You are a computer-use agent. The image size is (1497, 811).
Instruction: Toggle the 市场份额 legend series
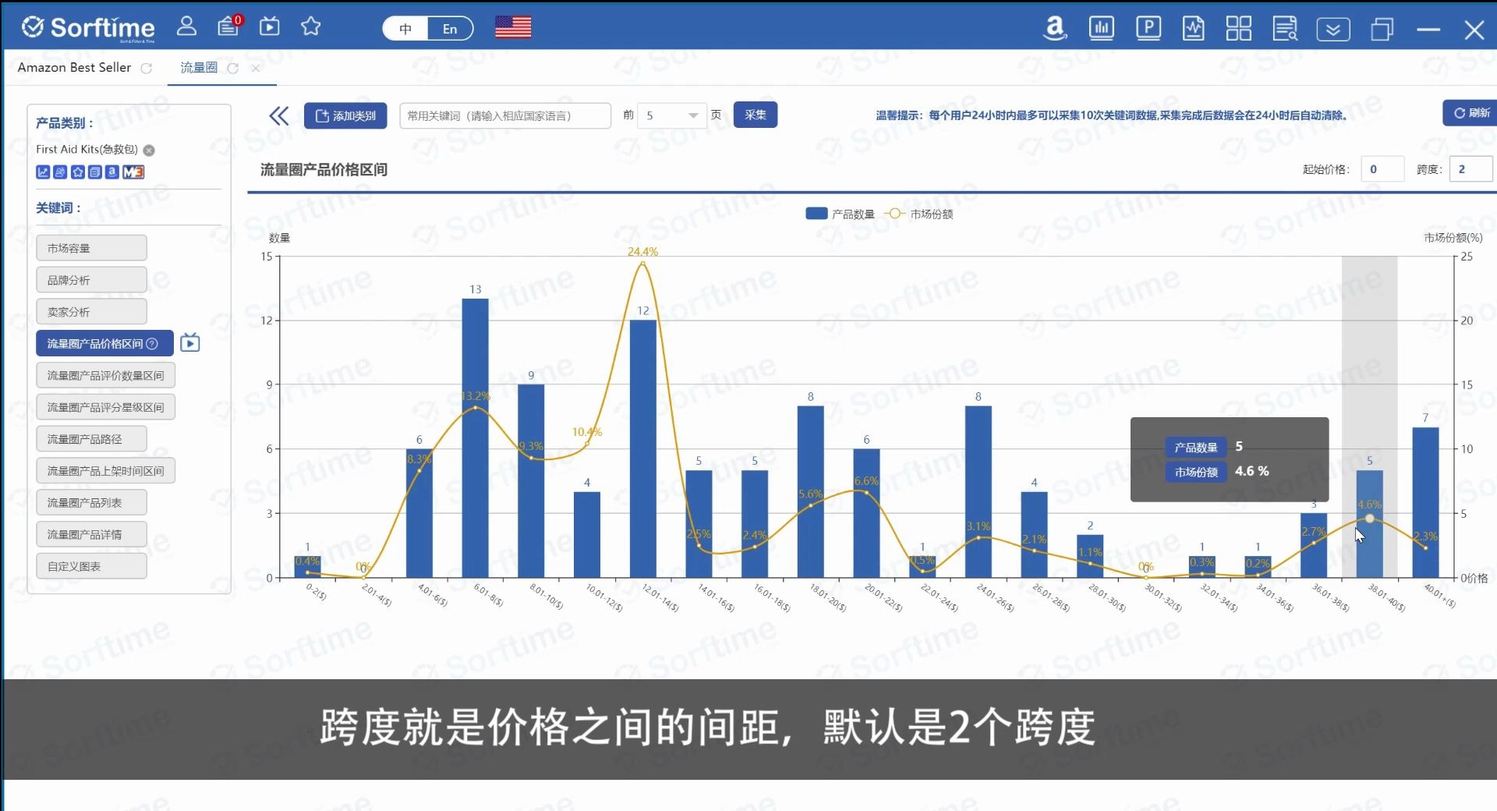point(920,214)
